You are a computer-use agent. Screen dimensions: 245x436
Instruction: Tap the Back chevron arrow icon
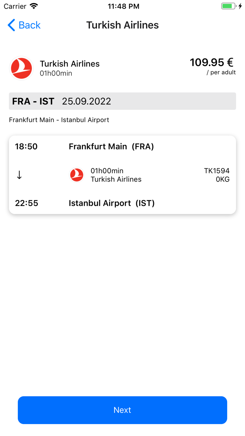11,25
